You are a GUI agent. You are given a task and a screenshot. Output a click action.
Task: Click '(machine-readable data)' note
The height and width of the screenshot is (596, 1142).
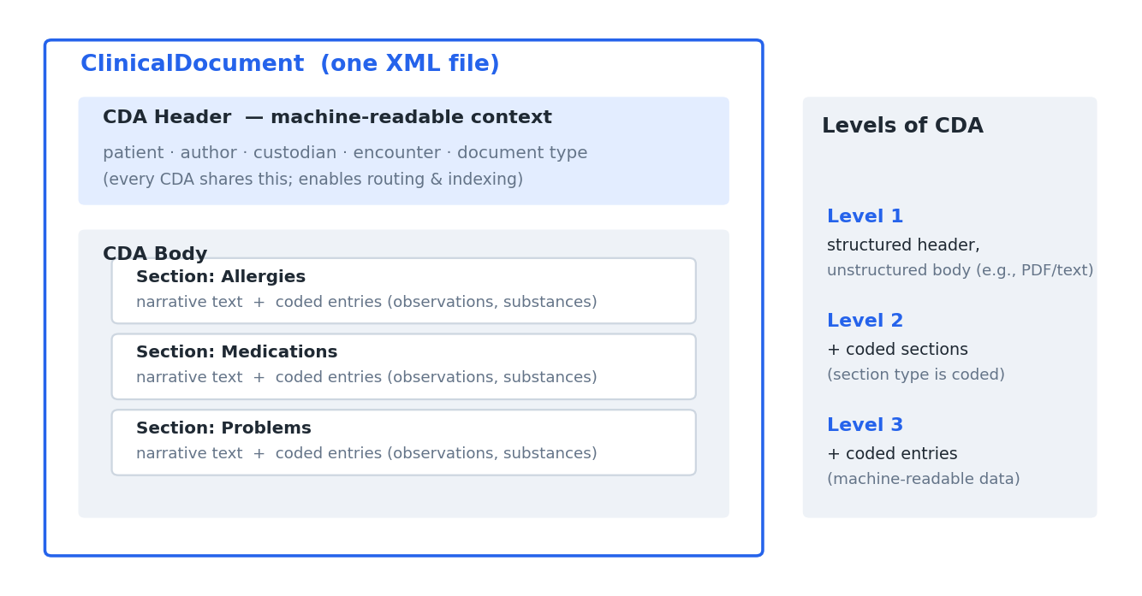point(924,480)
